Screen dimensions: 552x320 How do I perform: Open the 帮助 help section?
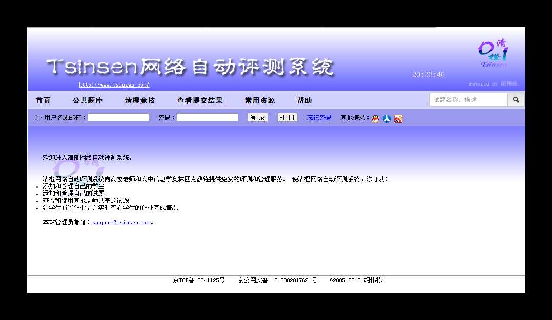coord(304,100)
